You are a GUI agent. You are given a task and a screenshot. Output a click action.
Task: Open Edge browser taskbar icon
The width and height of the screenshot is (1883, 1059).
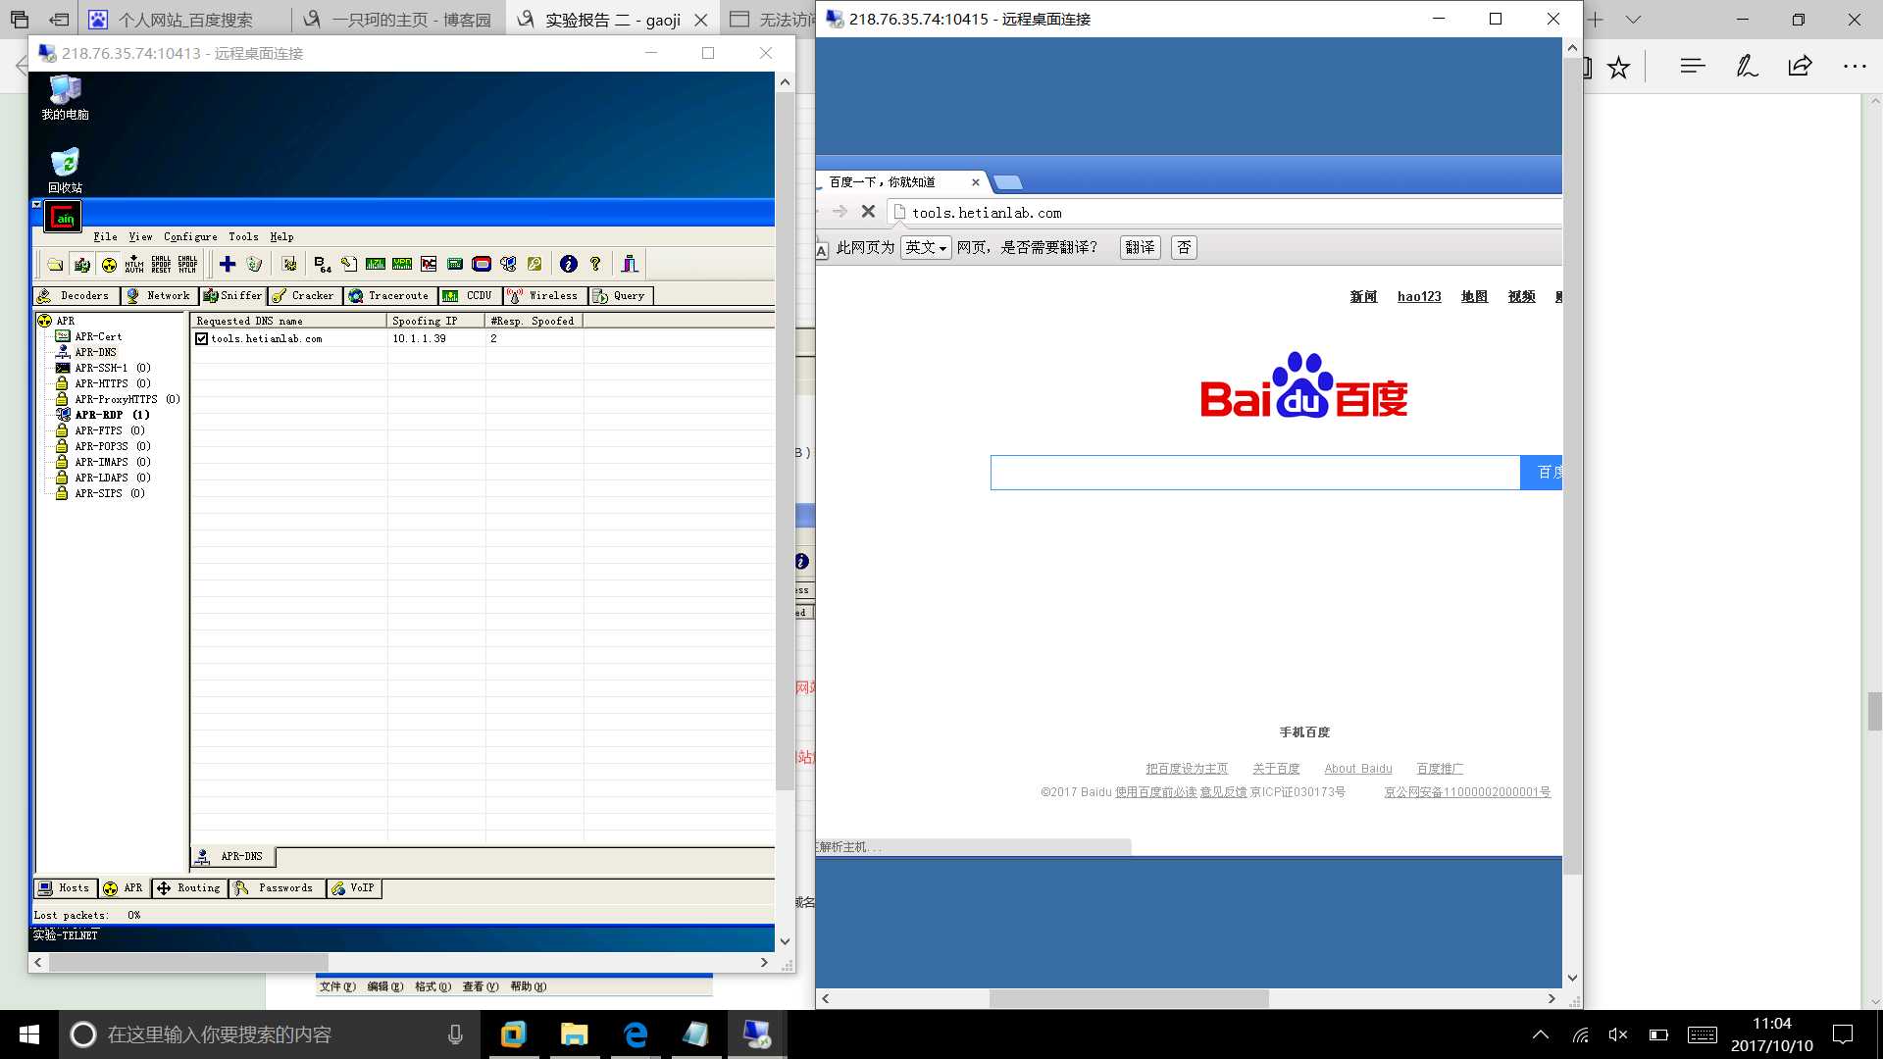click(x=636, y=1034)
